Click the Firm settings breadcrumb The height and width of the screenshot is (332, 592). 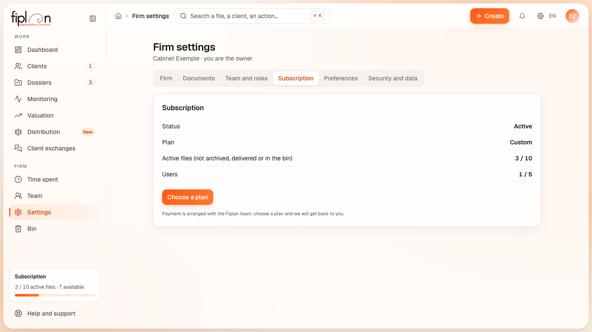pyautogui.click(x=150, y=16)
